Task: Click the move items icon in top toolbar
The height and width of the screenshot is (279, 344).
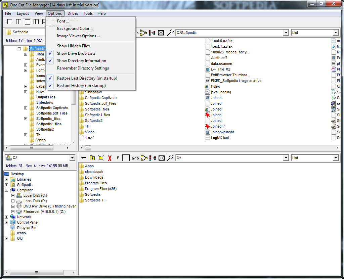Action: point(152,33)
